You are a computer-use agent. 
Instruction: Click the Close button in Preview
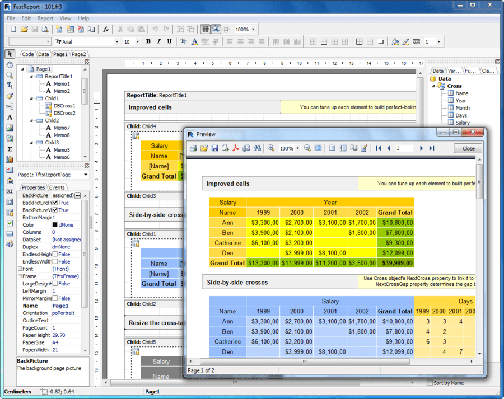coord(468,148)
